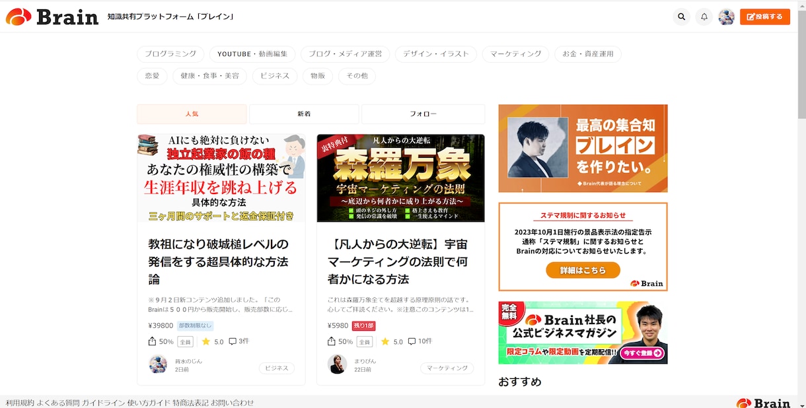Click author avatar of 2日前 article
806x408 pixels.
158,364
